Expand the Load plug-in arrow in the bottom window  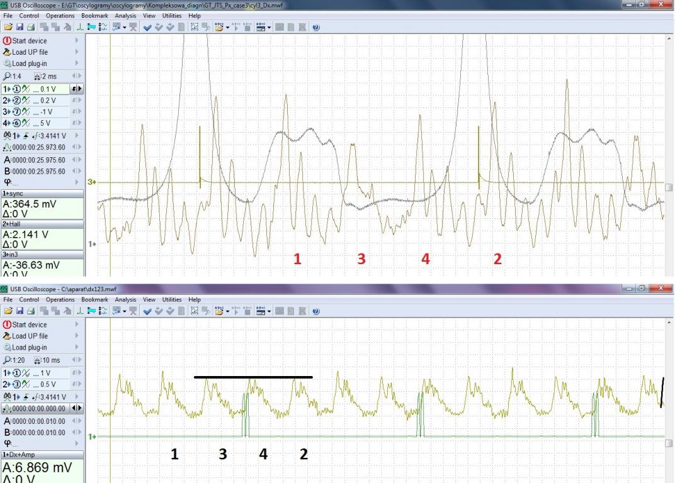click(77, 347)
